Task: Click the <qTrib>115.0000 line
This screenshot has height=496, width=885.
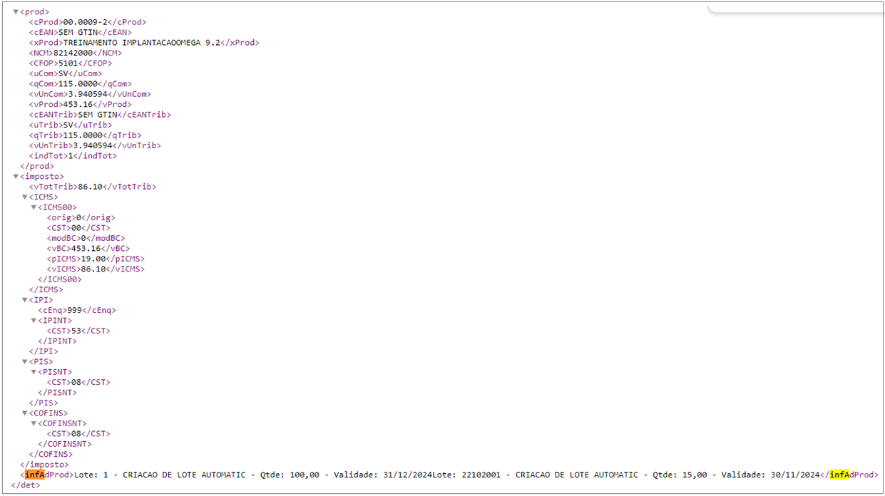Action: pyautogui.click(x=85, y=135)
